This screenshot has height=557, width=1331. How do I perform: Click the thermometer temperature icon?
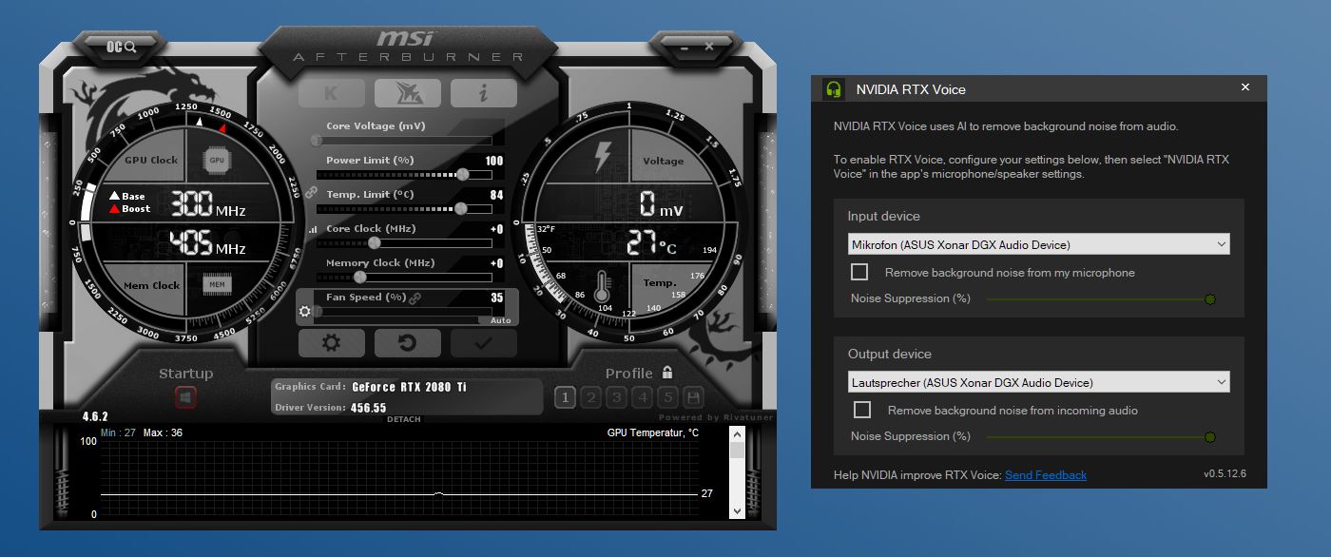pyautogui.click(x=602, y=286)
